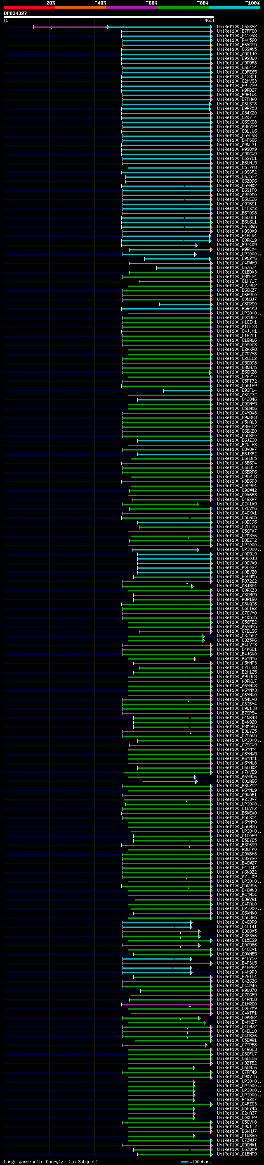Select the UniRef100_B6HBM5 label
This screenshot has height=1165, width=264.
pos(237,458)
